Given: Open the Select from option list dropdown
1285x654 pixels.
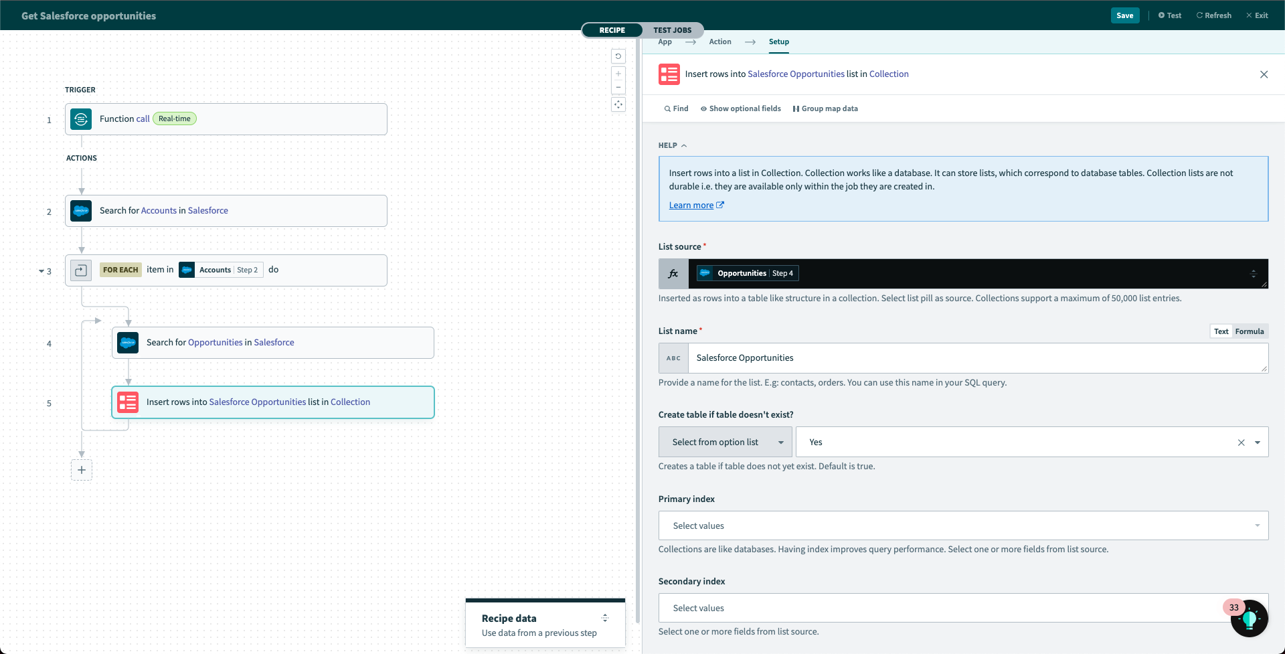Looking at the screenshot, I should pos(725,442).
